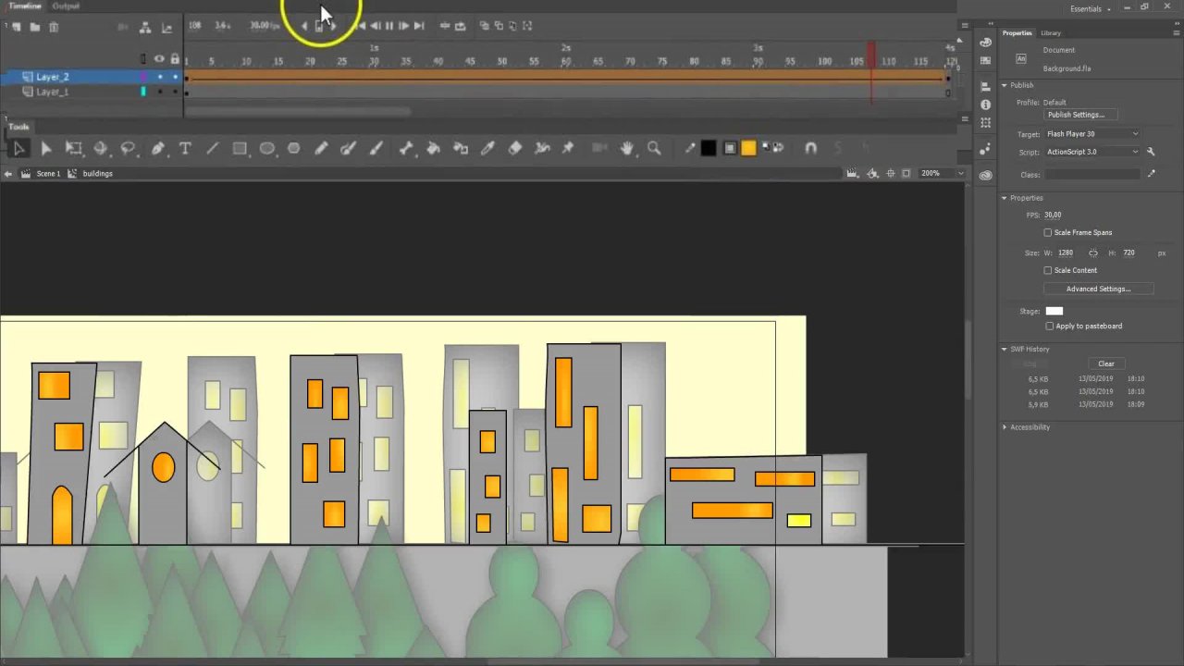The height and width of the screenshot is (666, 1184).
Task: Check Apply to pasteboard option
Action: click(1050, 327)
